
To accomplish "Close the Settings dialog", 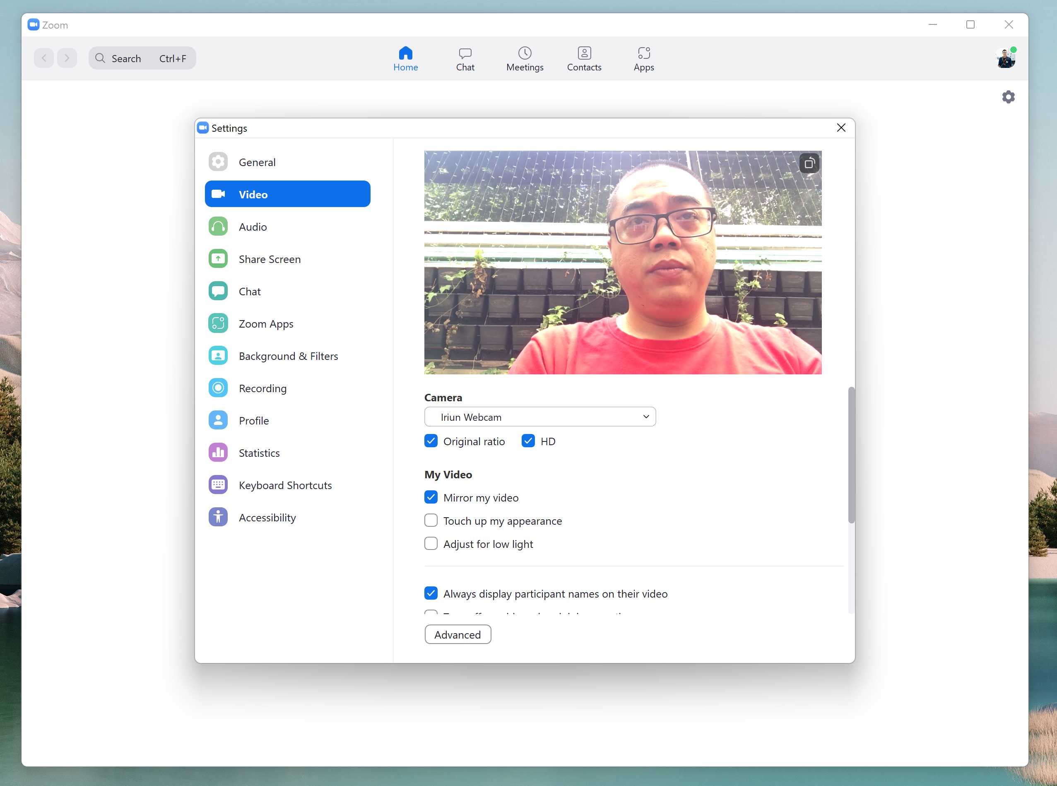I will coord(841,128).
